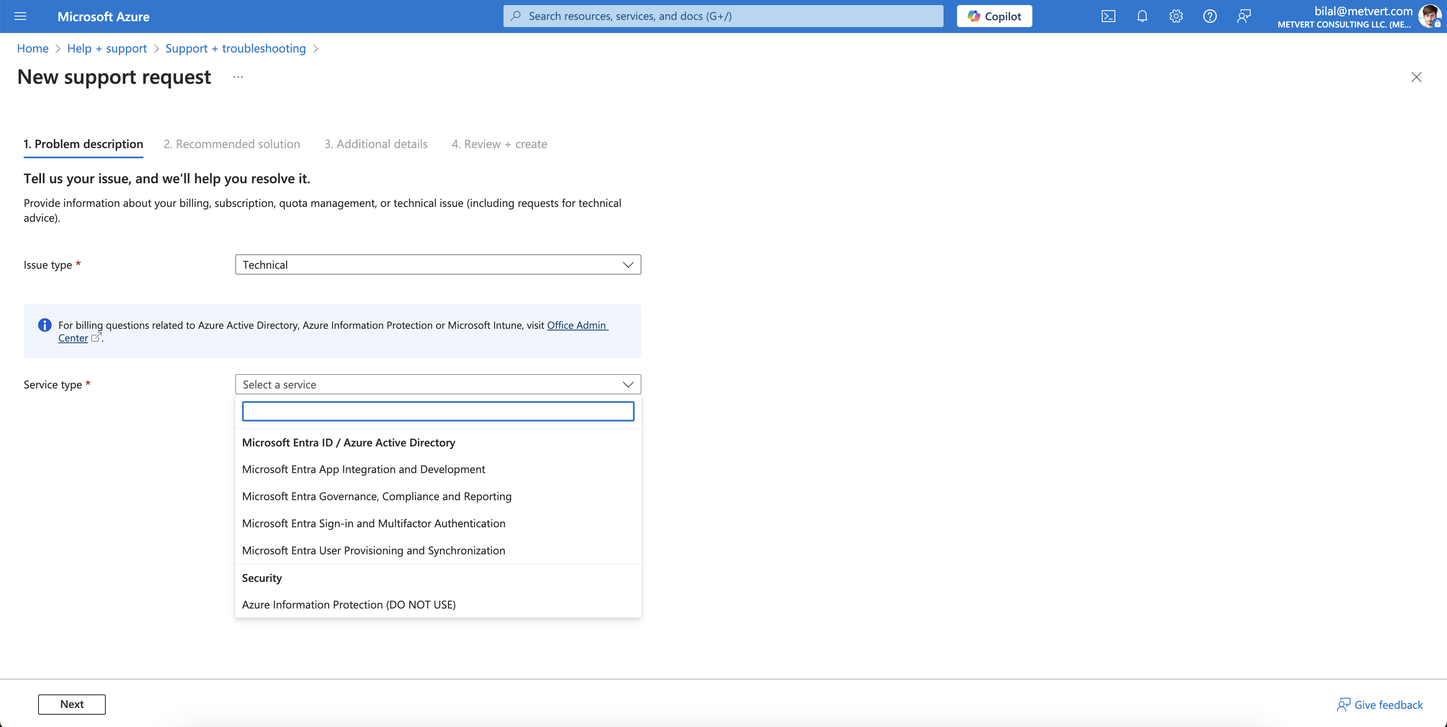
Task: Go to Help + support breadcrumb
Action: point(107,48)
